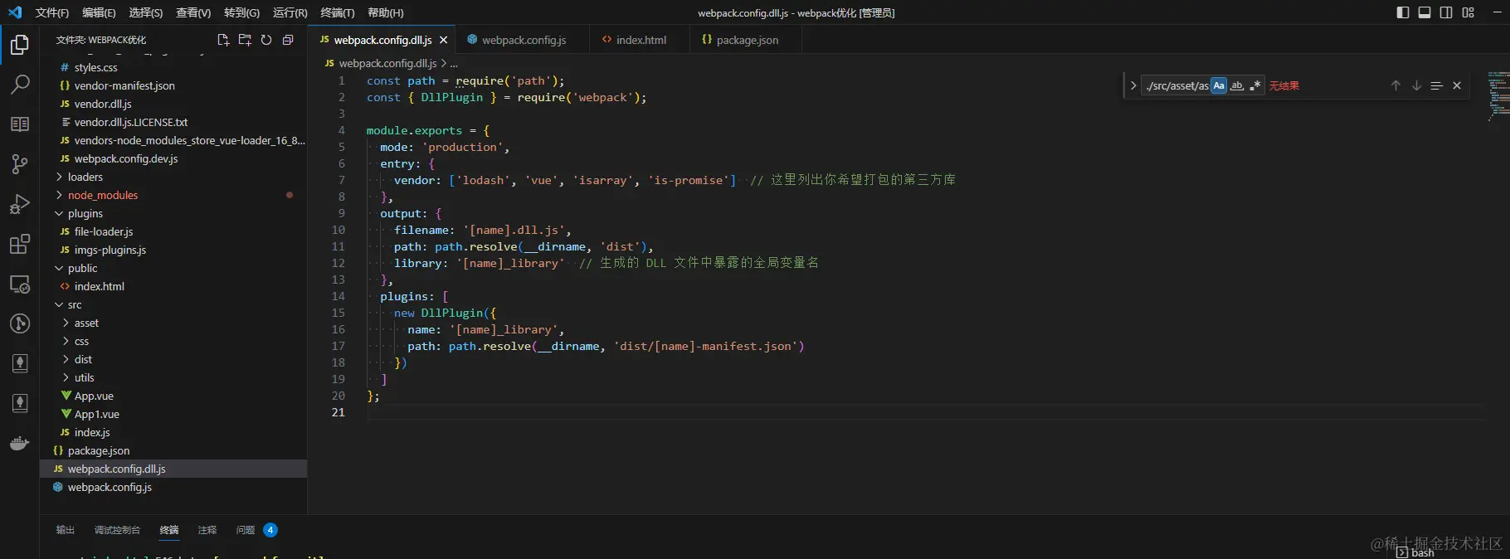The height and width of the screenshot is (559, 1510).
Task: Open the Extensions view
Action: tap(20, 244)
